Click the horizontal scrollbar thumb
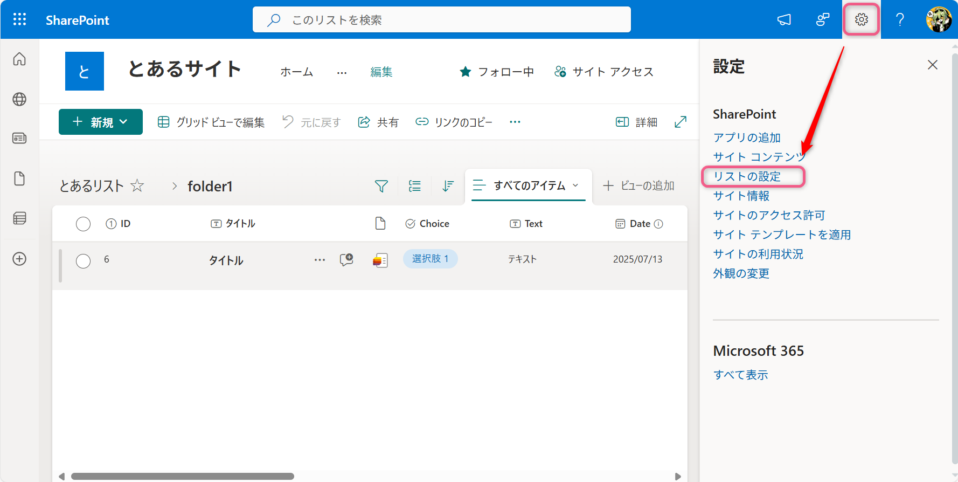This screenshot has width=958, height=482. [x=182, y=476]
